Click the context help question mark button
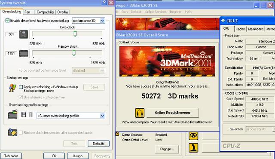275x159 pixels. 104,3
